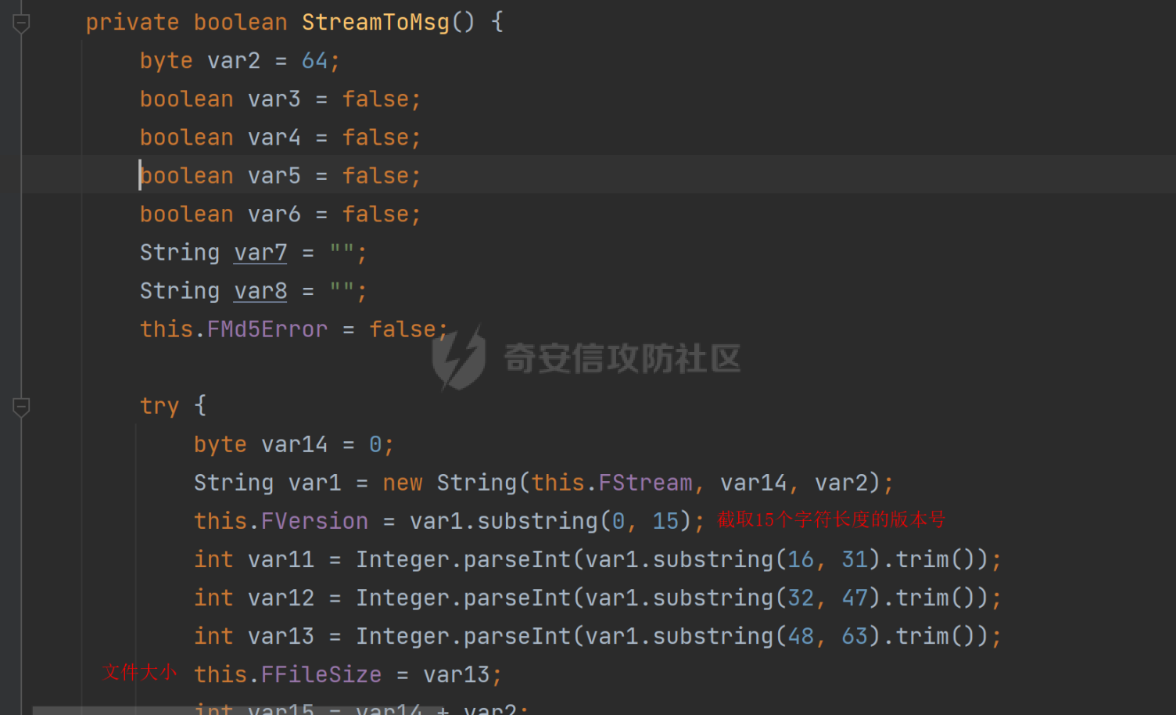This screenshot has width=1176, height=715.
Task: Click the watermark logo icon
Action: point(459,358)
